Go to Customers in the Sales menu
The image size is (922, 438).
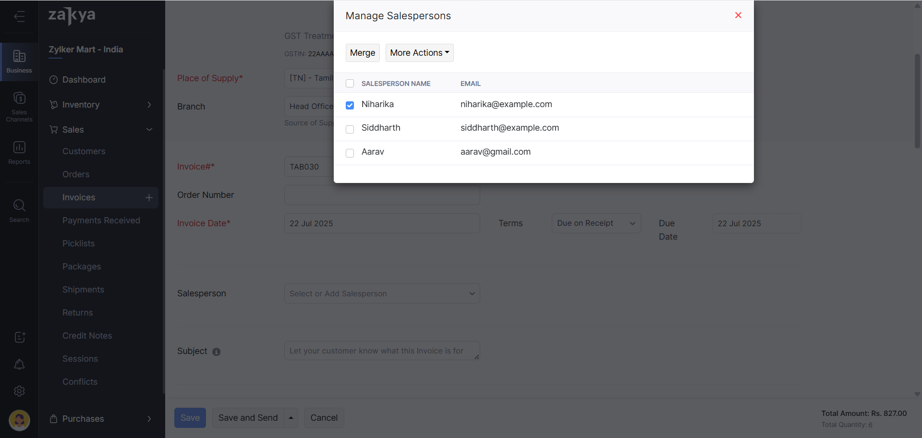click(84, 151)
